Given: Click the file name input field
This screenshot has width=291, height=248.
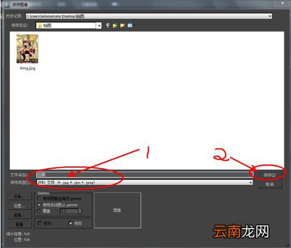Looking at the screenshot, I should tap(145, 174).
